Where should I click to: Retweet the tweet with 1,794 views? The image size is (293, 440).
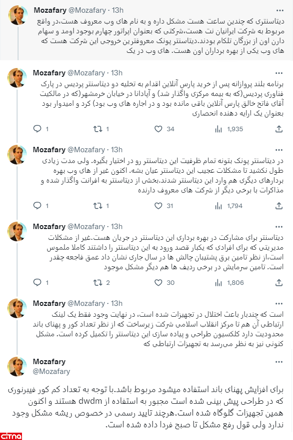pos(97,206)
